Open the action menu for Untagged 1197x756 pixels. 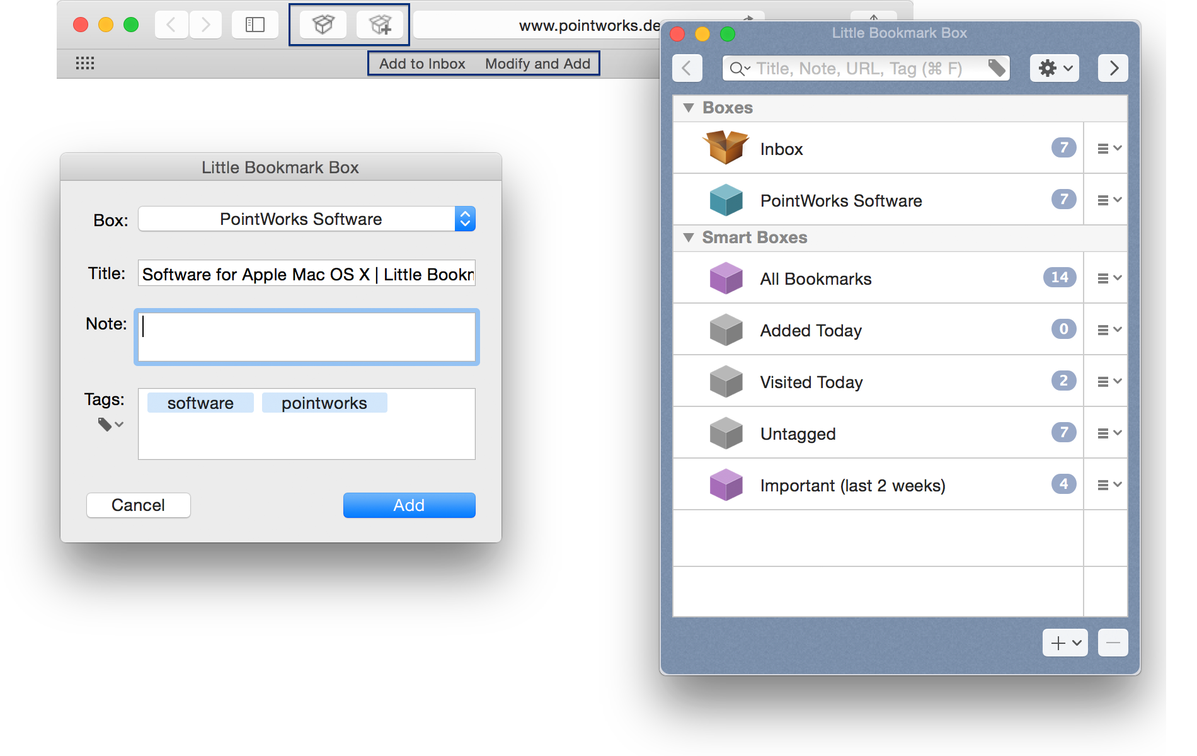coord(1108,433)
